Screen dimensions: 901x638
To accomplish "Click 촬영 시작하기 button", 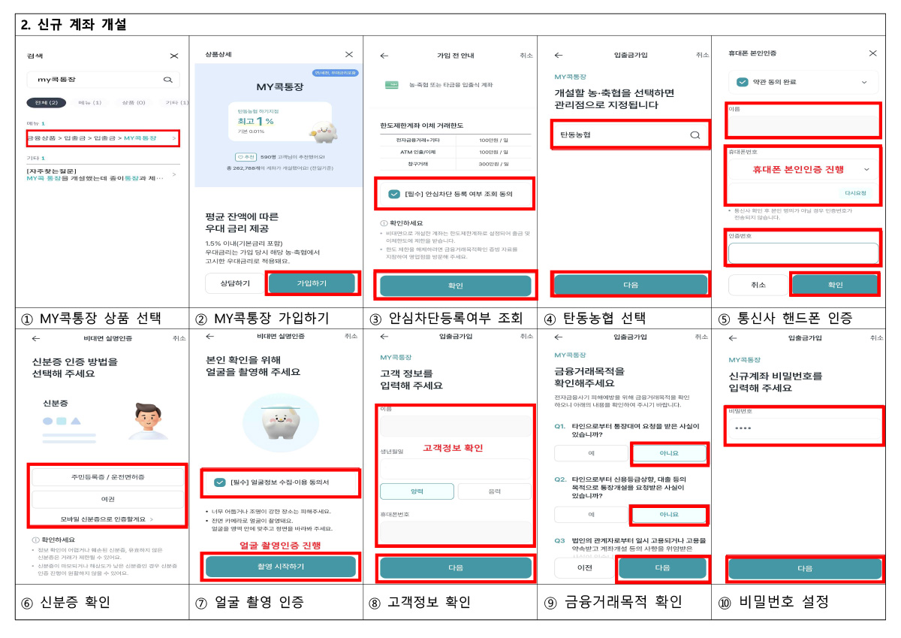I will coord(281,567).
